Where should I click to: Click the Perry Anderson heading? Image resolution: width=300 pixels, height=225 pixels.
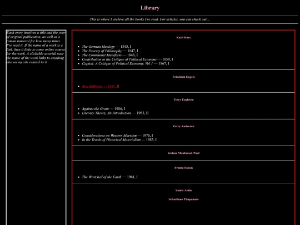183,126
